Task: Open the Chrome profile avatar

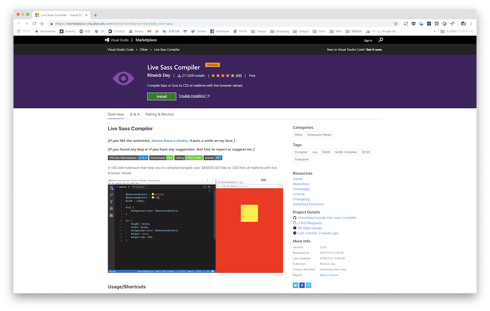Action: point(463,24)
